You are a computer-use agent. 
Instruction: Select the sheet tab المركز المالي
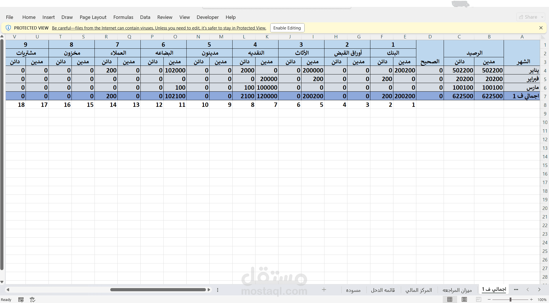pyautogui.click(x=419, y=290)
